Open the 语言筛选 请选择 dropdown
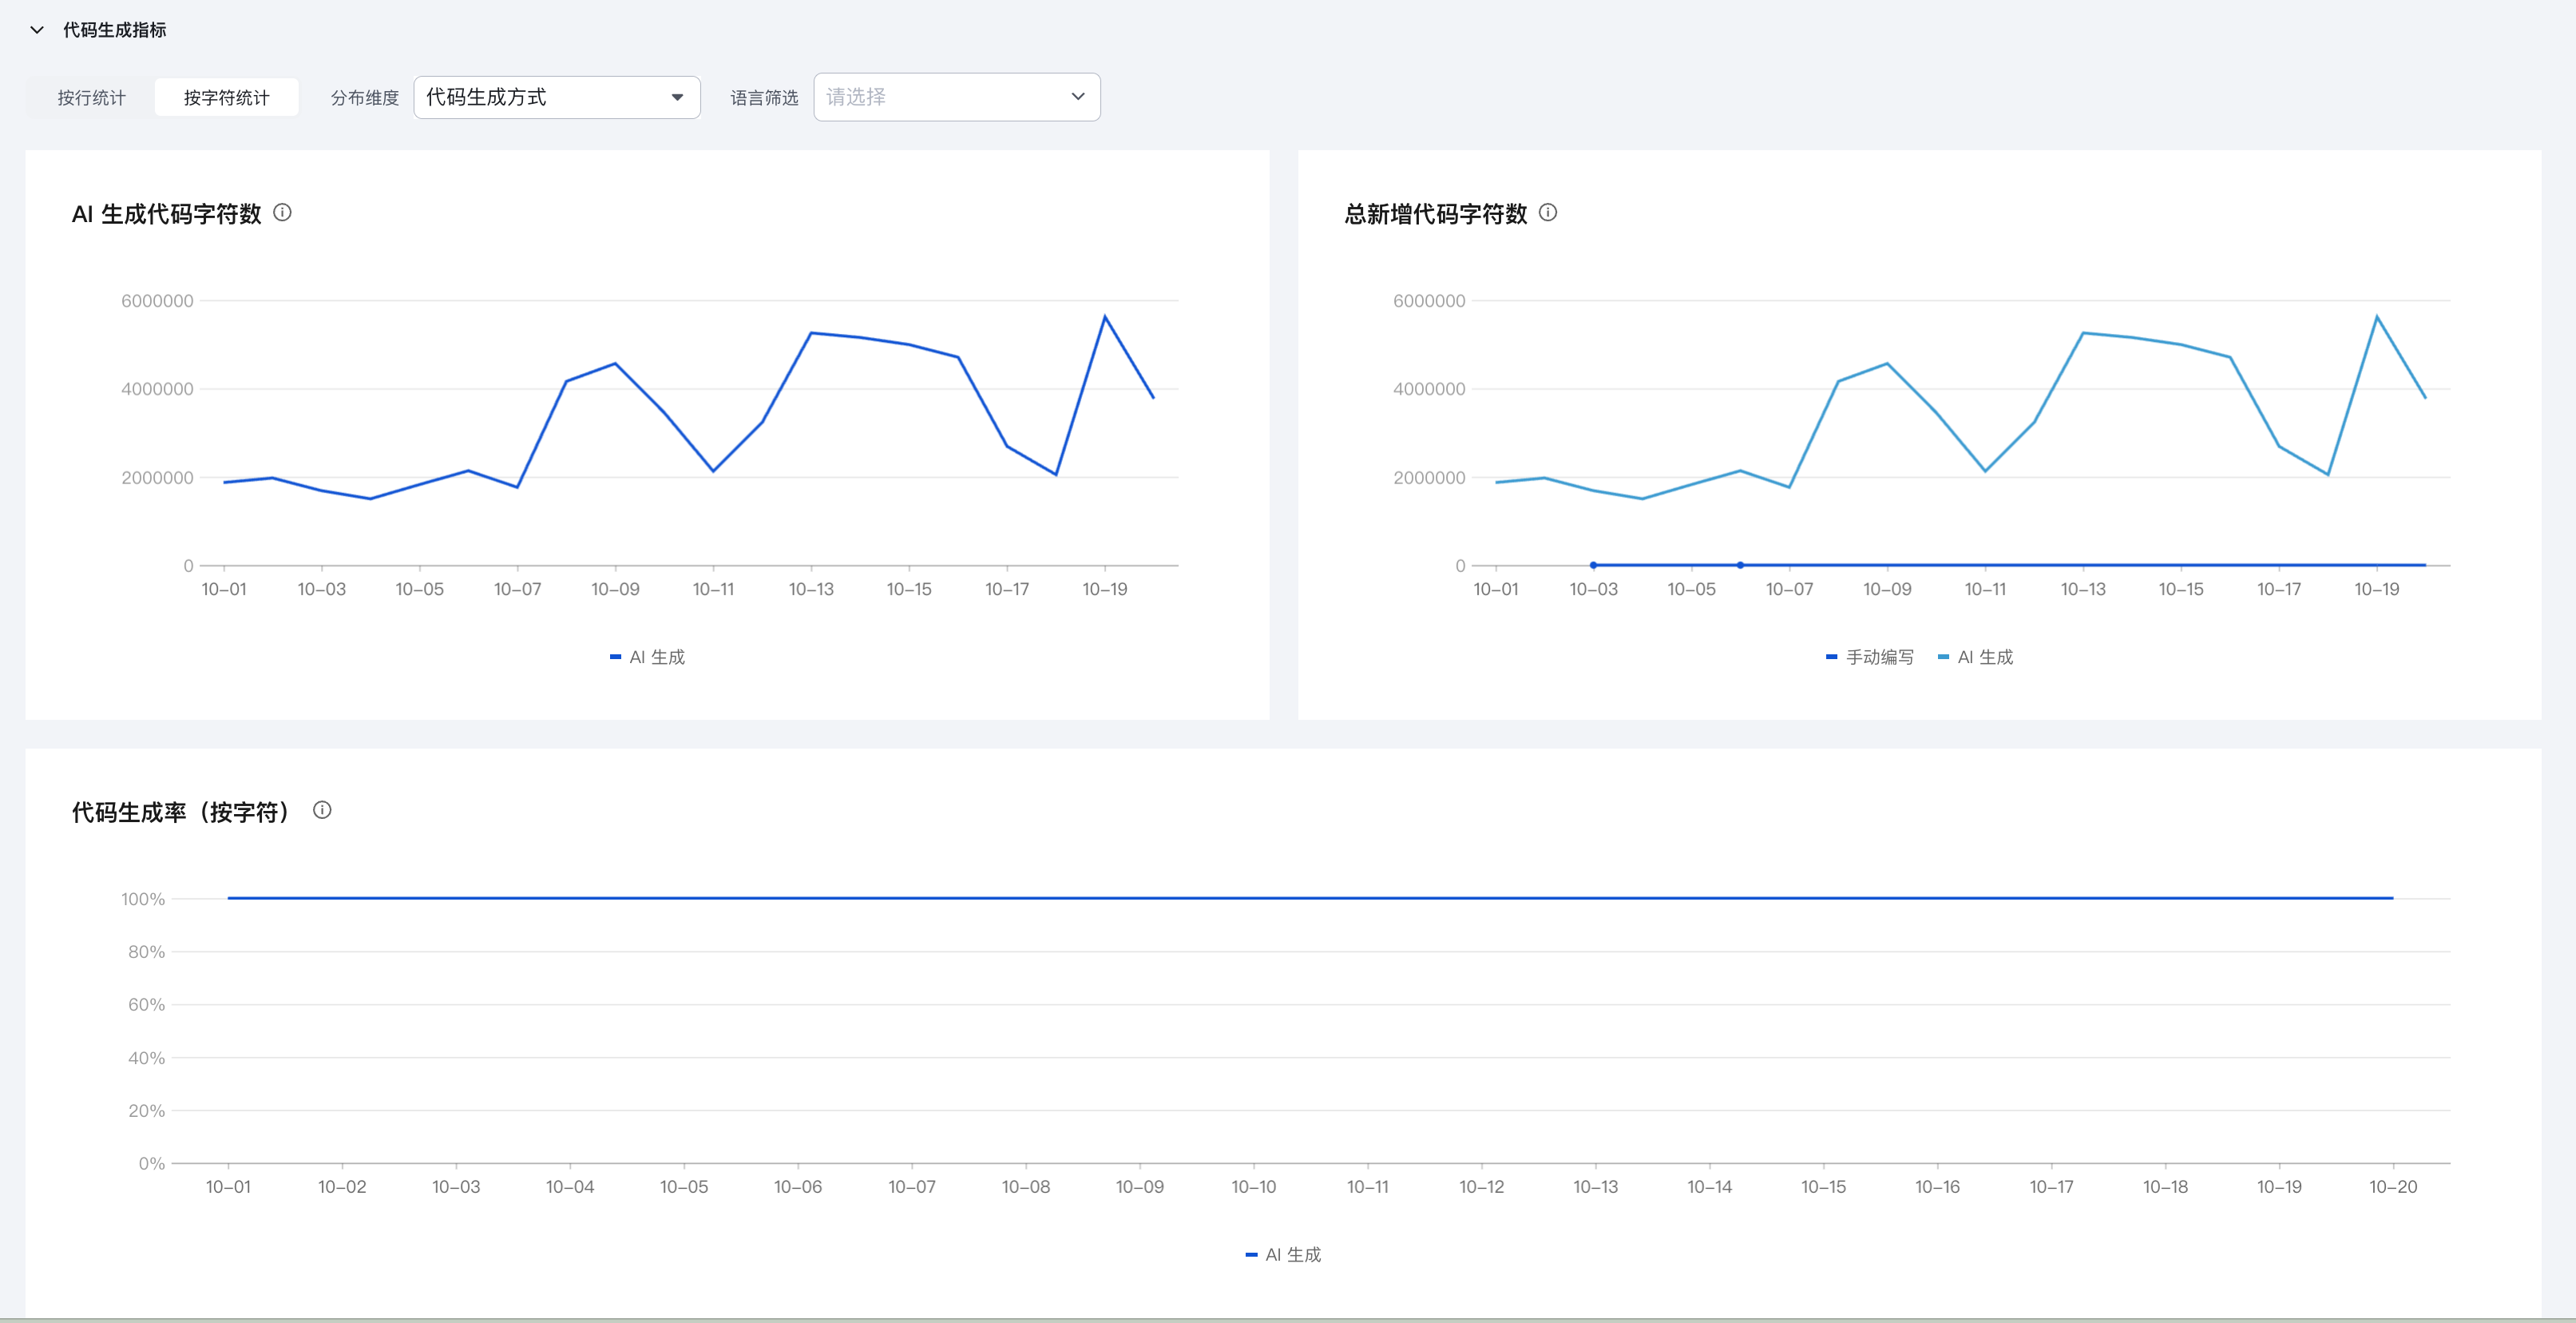2576x1323 pixels. 957,97
